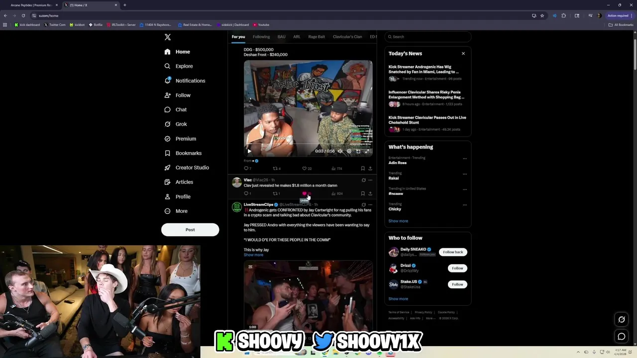637x358 pixels.
Task: Repost the Vlac post
Action: [277, 193]
